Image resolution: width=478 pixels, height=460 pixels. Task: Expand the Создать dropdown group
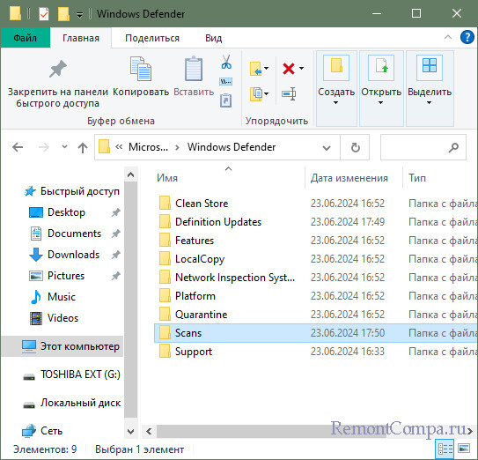[x=336, y=103]
